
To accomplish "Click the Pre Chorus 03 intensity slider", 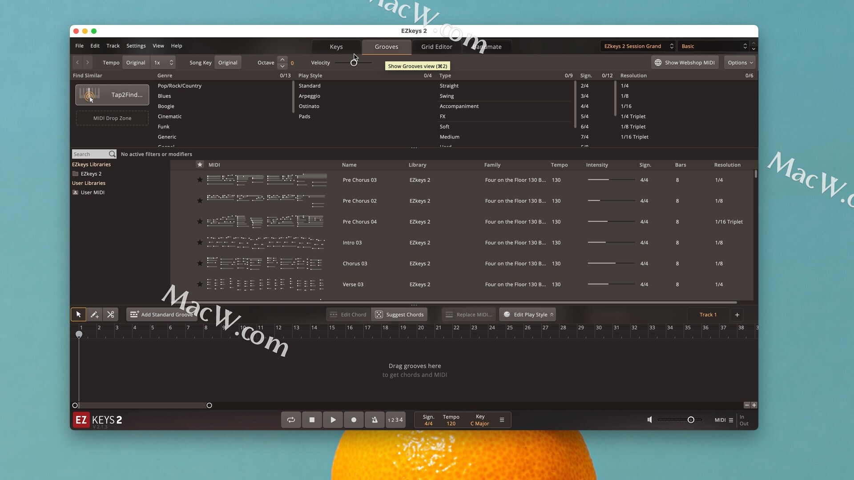I will (x=611, y=180).
